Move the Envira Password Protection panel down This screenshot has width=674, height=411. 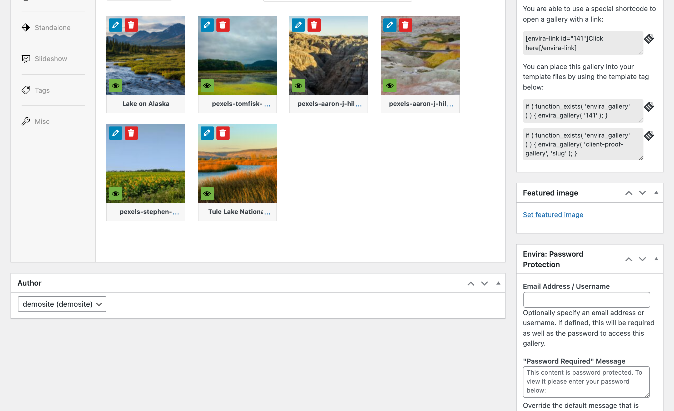643,259
